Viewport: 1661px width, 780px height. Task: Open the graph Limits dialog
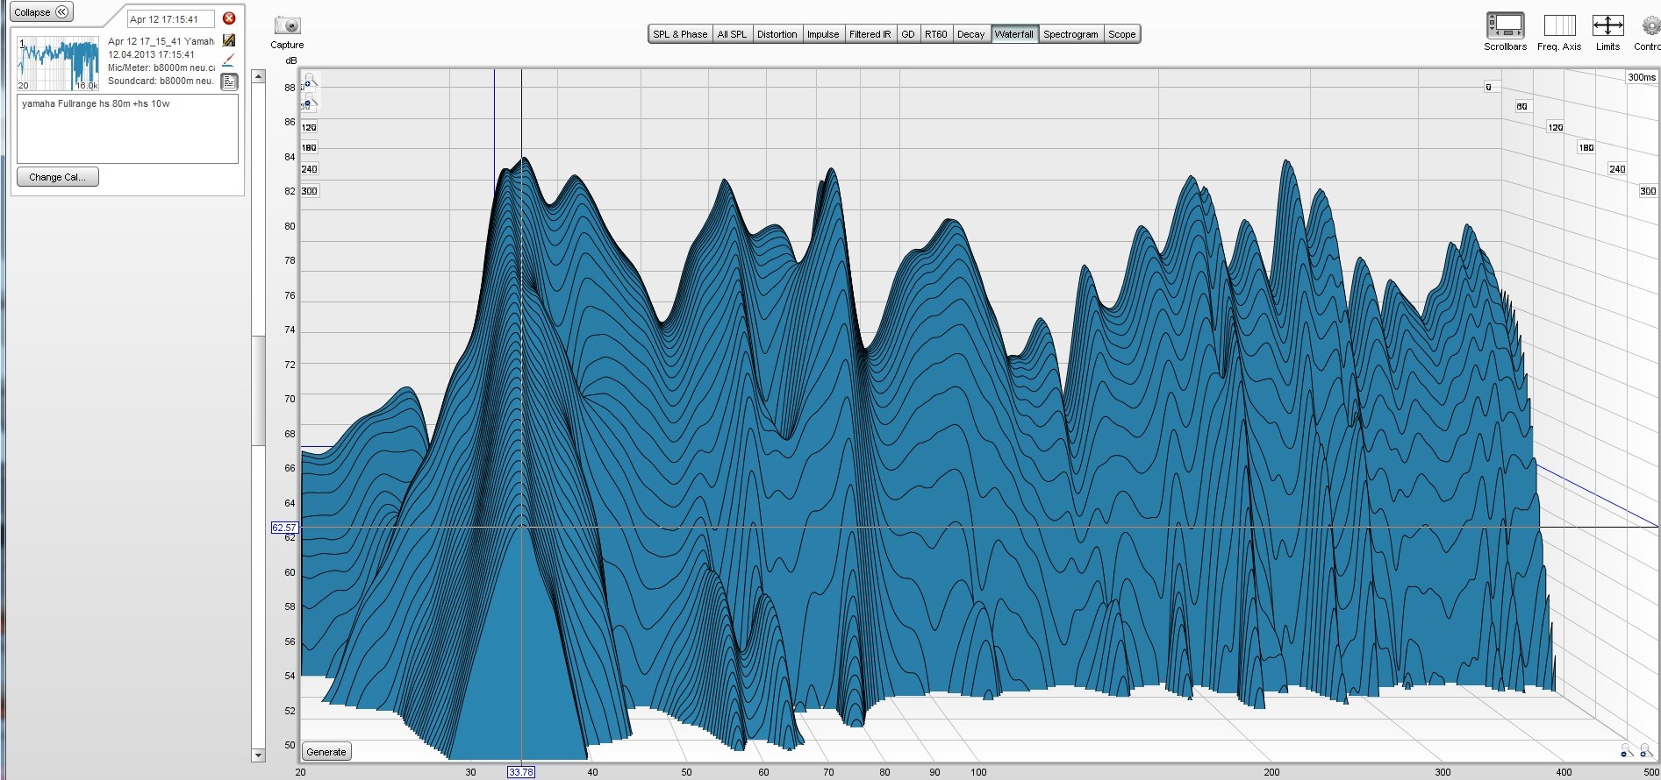(x=1607, y=25)
